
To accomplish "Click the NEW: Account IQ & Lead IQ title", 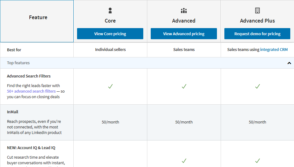I will tap(31, 148).
